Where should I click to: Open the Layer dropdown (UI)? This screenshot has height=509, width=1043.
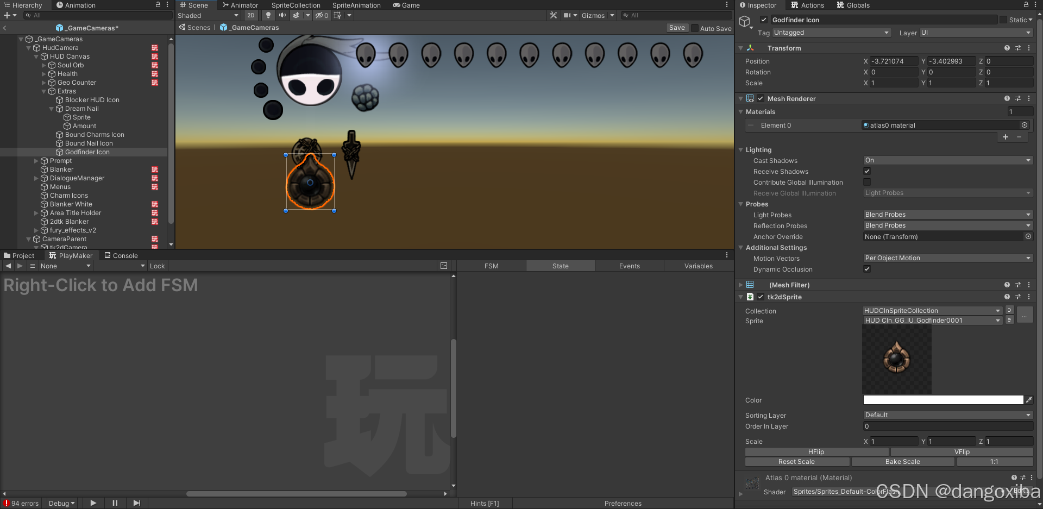coord(976,33)
